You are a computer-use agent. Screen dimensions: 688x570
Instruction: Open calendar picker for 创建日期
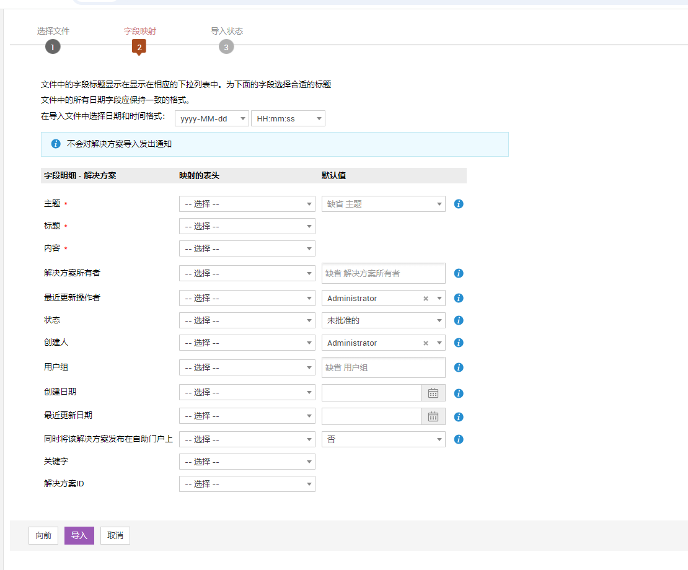coord(433,393)
